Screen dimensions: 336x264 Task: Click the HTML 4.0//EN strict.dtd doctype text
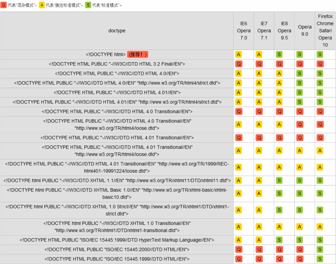pos(117,83)
